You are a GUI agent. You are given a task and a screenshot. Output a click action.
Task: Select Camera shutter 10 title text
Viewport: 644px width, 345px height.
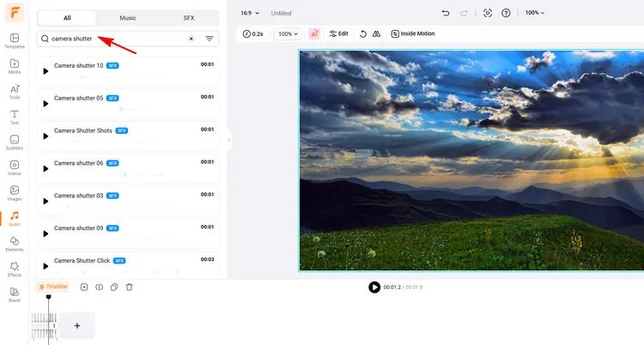click(78, 66)
